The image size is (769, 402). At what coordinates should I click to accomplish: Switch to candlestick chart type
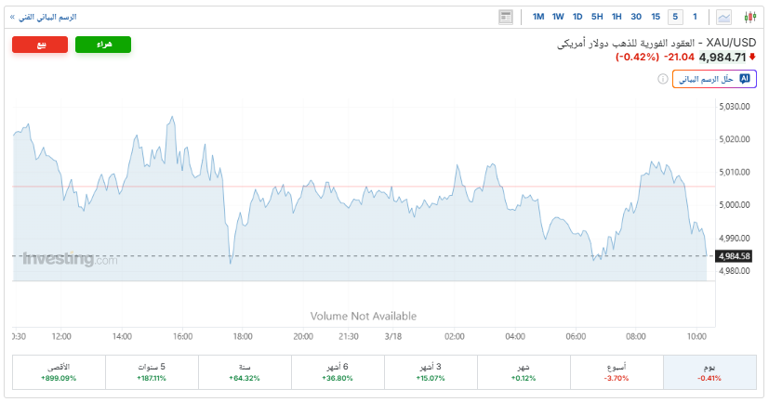[749, 17]
